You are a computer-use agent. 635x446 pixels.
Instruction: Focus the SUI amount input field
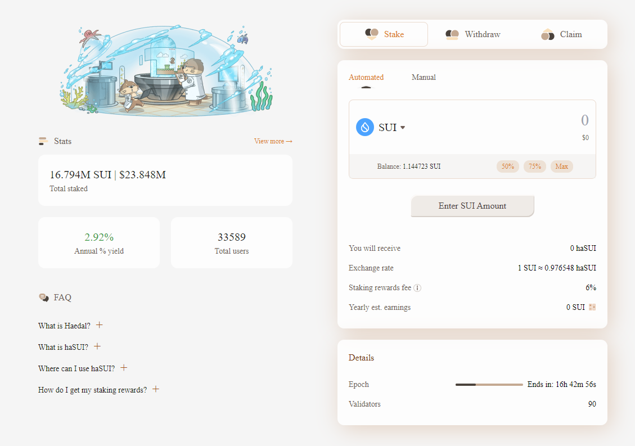(584, 120)
